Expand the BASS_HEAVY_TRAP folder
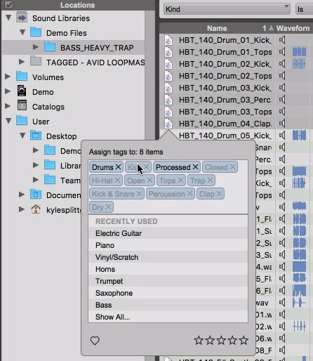313x361 pixels. coord(36,47)
